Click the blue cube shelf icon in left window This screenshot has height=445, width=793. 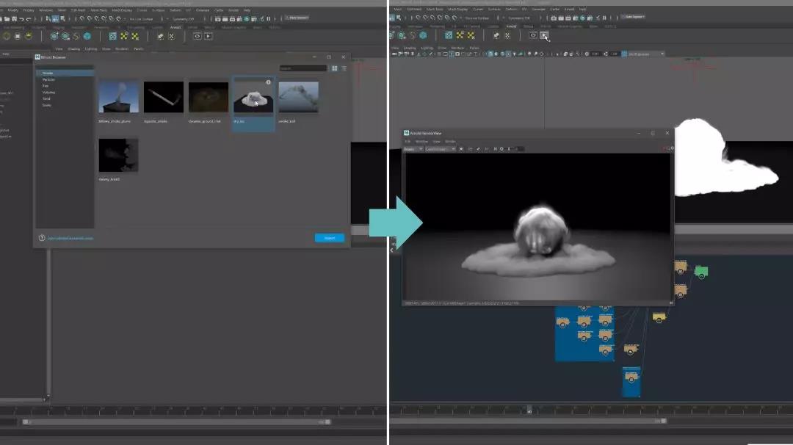click(x=87, y=35)
